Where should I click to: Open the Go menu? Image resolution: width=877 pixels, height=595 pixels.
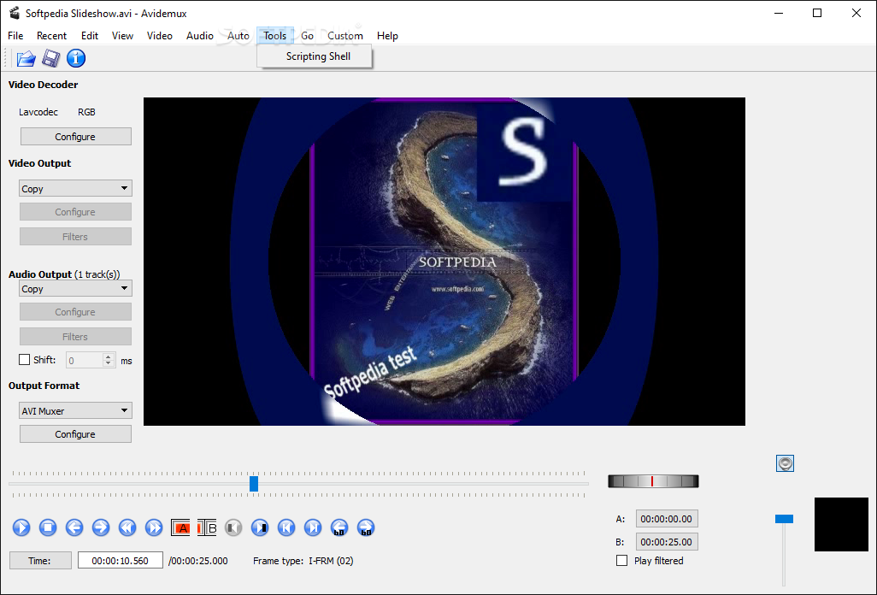307,36
